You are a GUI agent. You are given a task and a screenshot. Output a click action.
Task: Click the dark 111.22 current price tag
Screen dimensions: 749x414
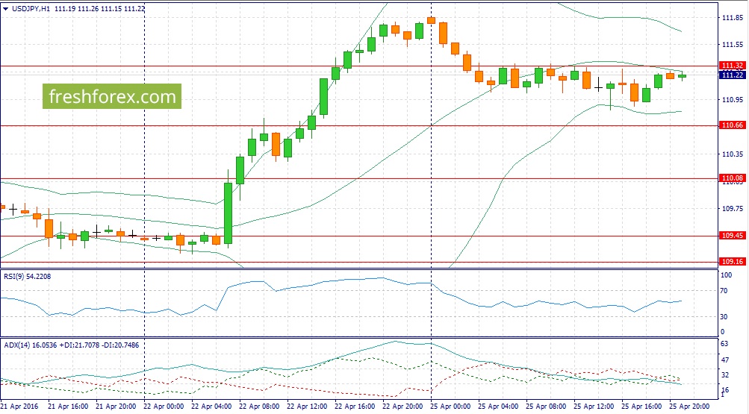732,75
